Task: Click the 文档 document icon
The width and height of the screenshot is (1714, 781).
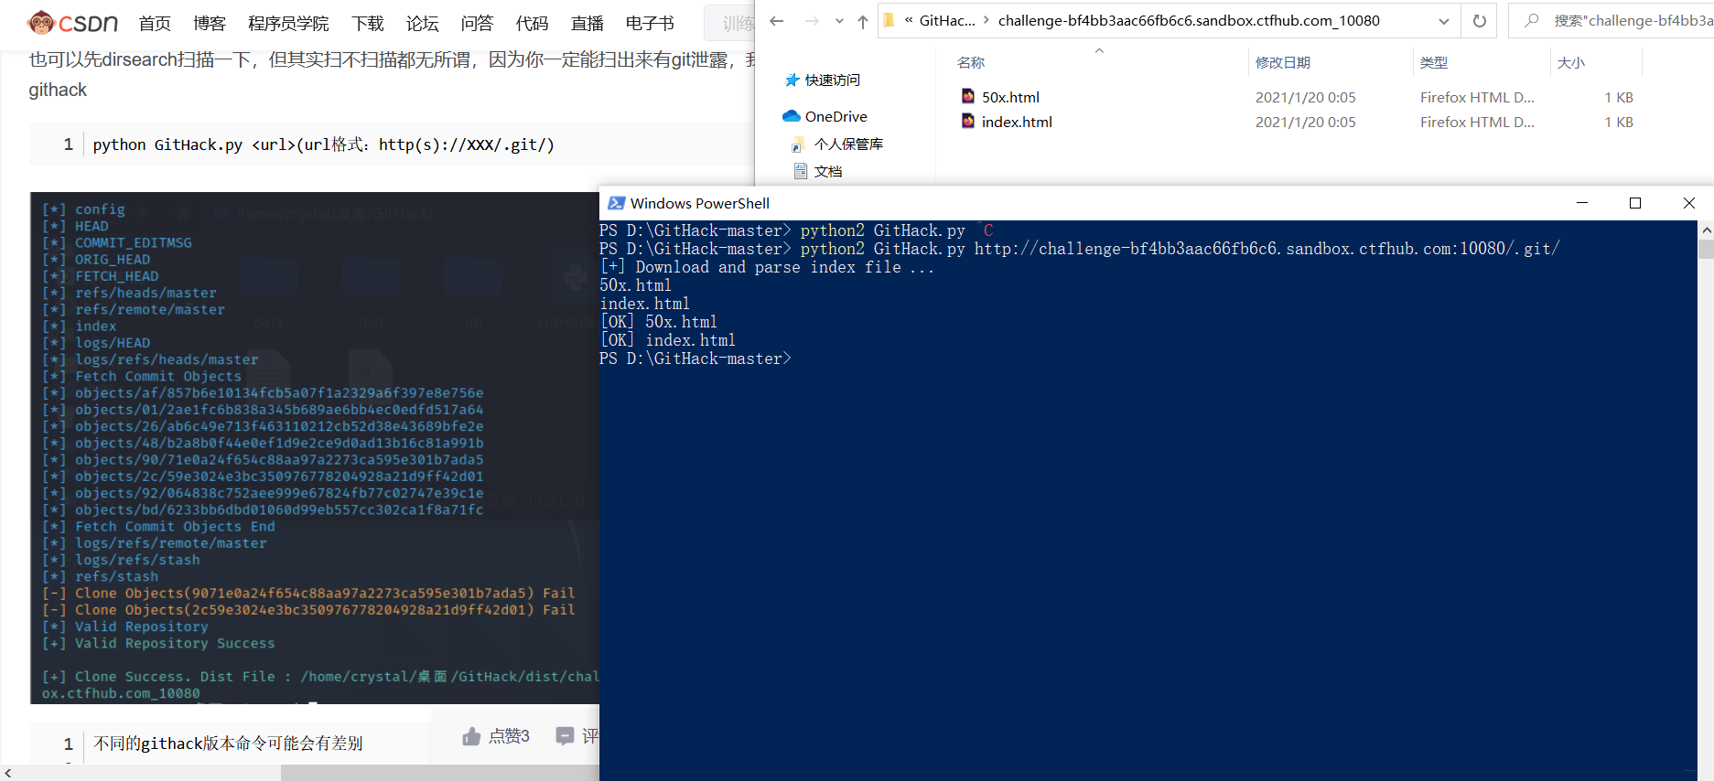Action: (x=801, y=171)
